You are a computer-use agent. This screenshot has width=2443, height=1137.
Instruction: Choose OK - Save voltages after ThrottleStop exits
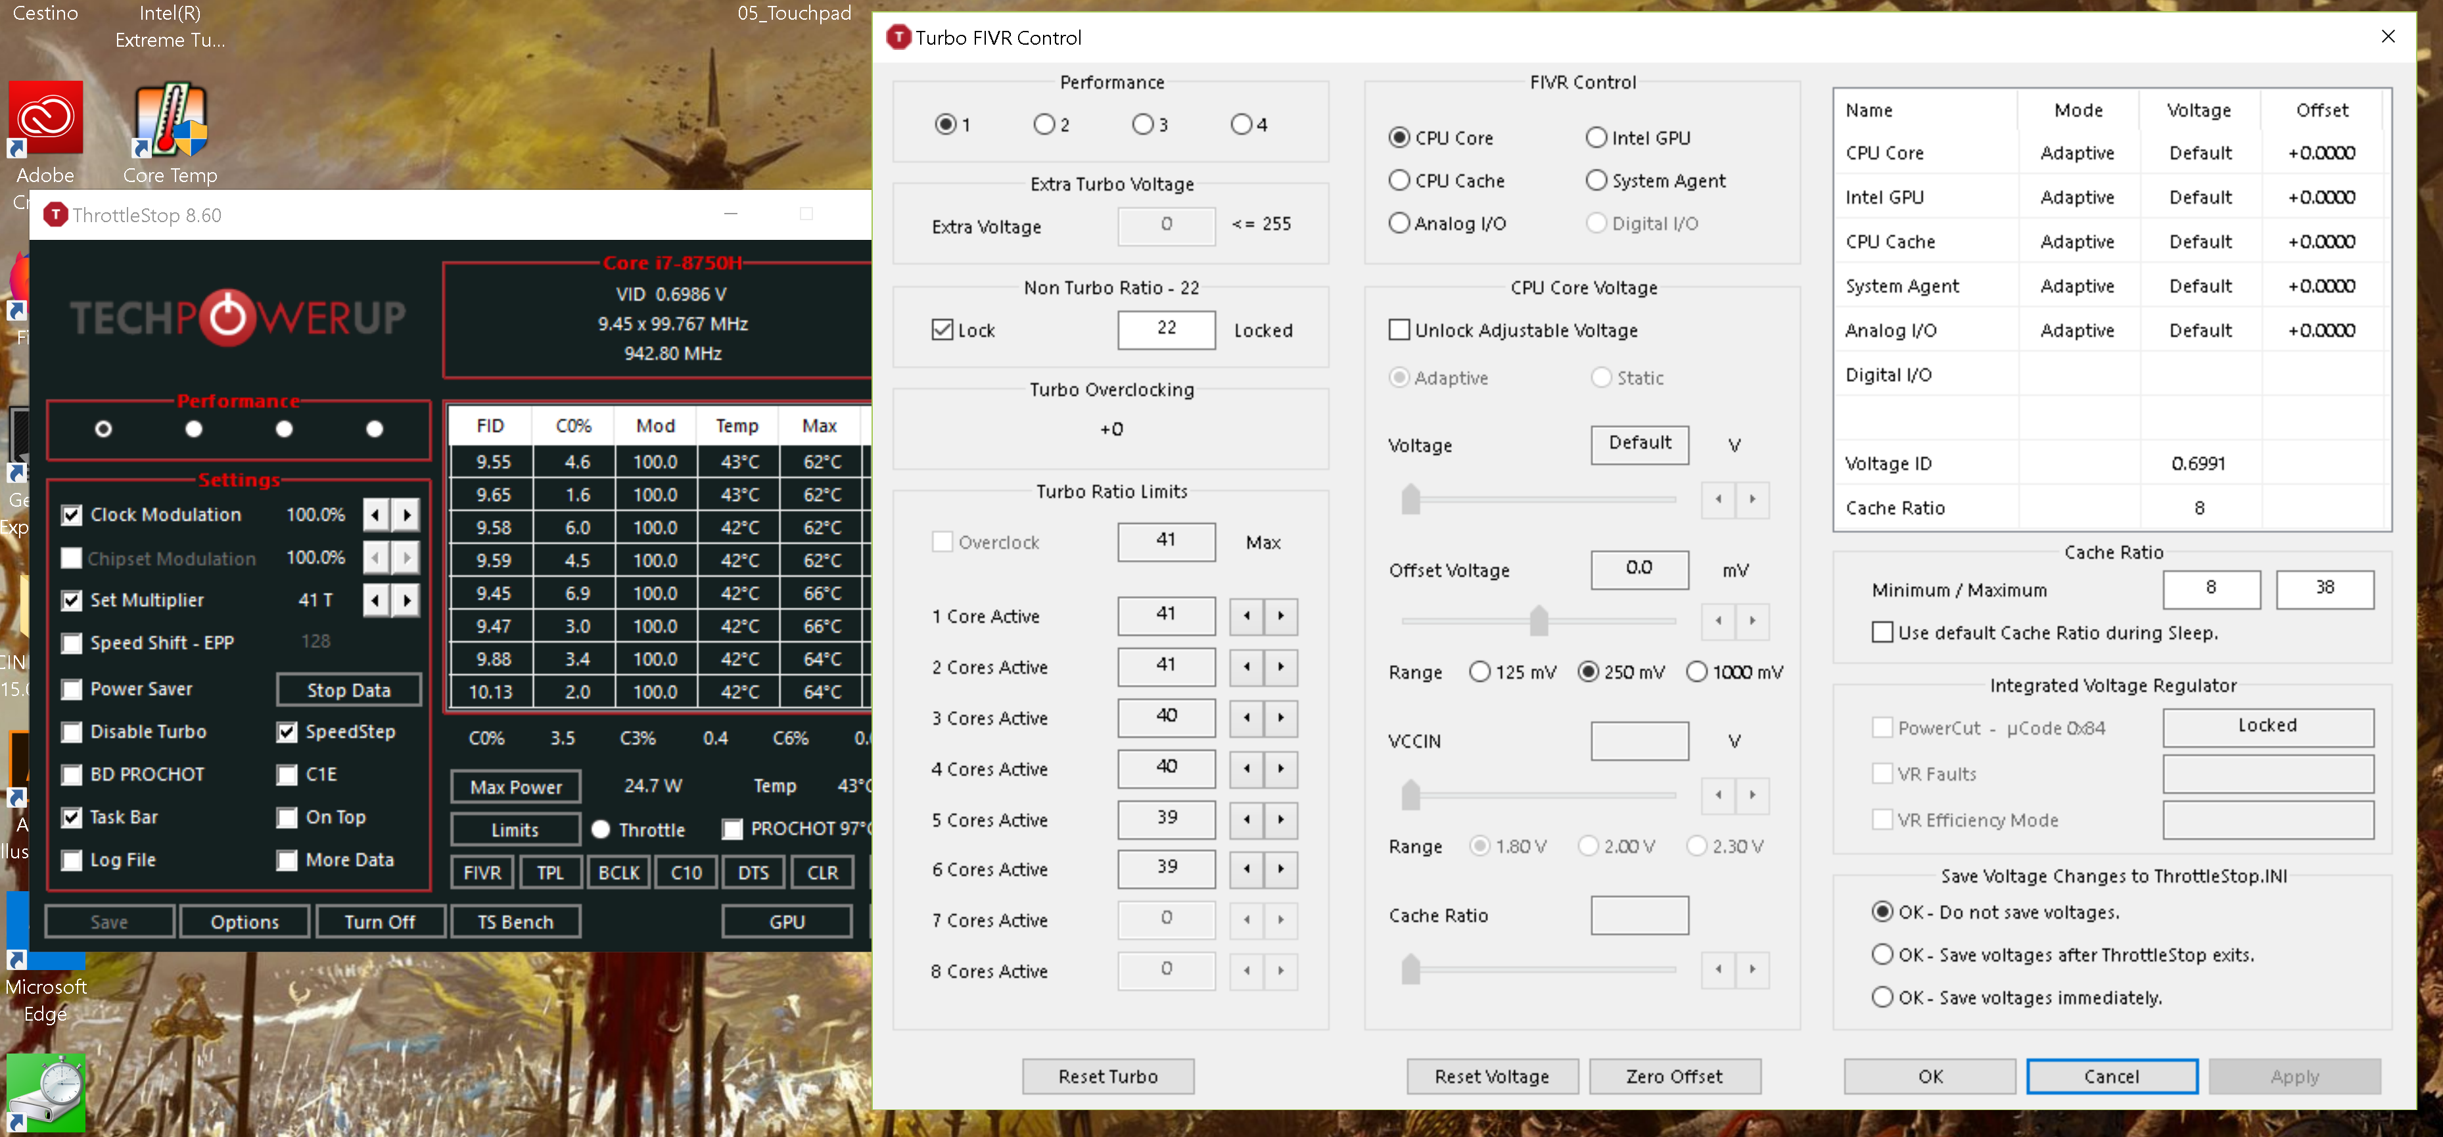1882,955
